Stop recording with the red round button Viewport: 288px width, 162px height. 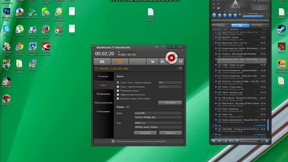coord(171,58)
